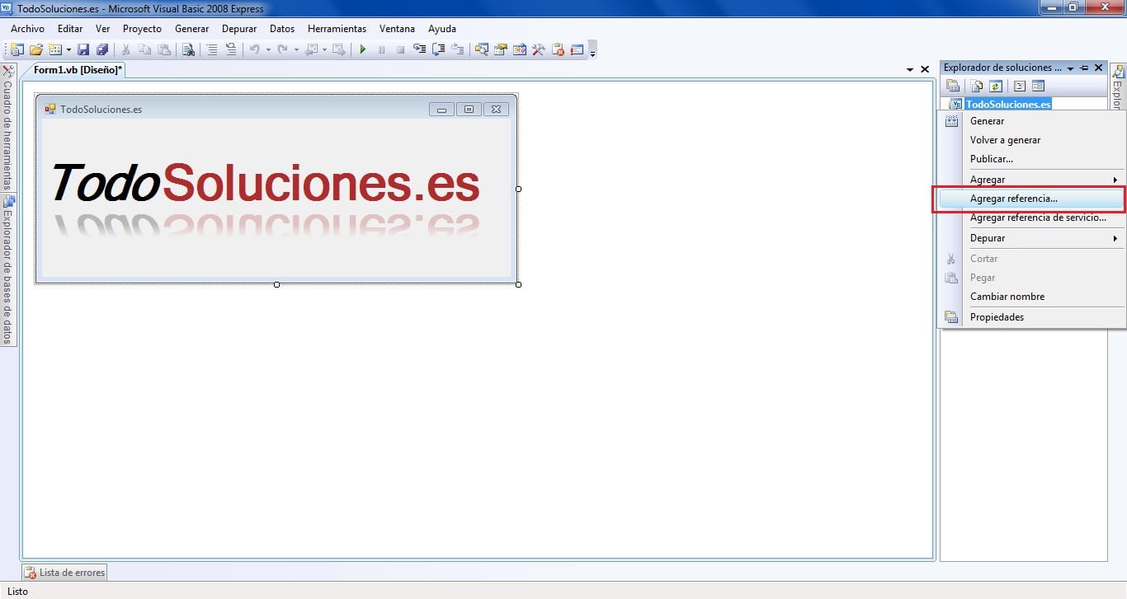Click the Pause (break all) debug icon
1127x599 pixels.
[381, 49]
